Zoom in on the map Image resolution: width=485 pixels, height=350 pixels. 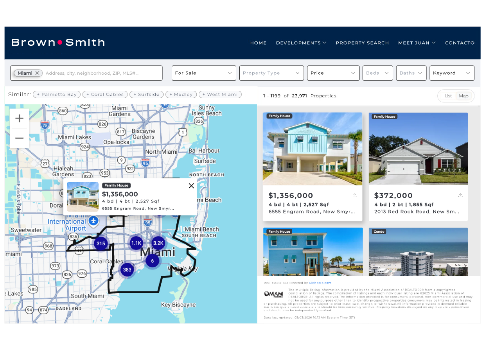point(19,118)
